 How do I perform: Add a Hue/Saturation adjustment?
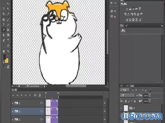point(125,14)
